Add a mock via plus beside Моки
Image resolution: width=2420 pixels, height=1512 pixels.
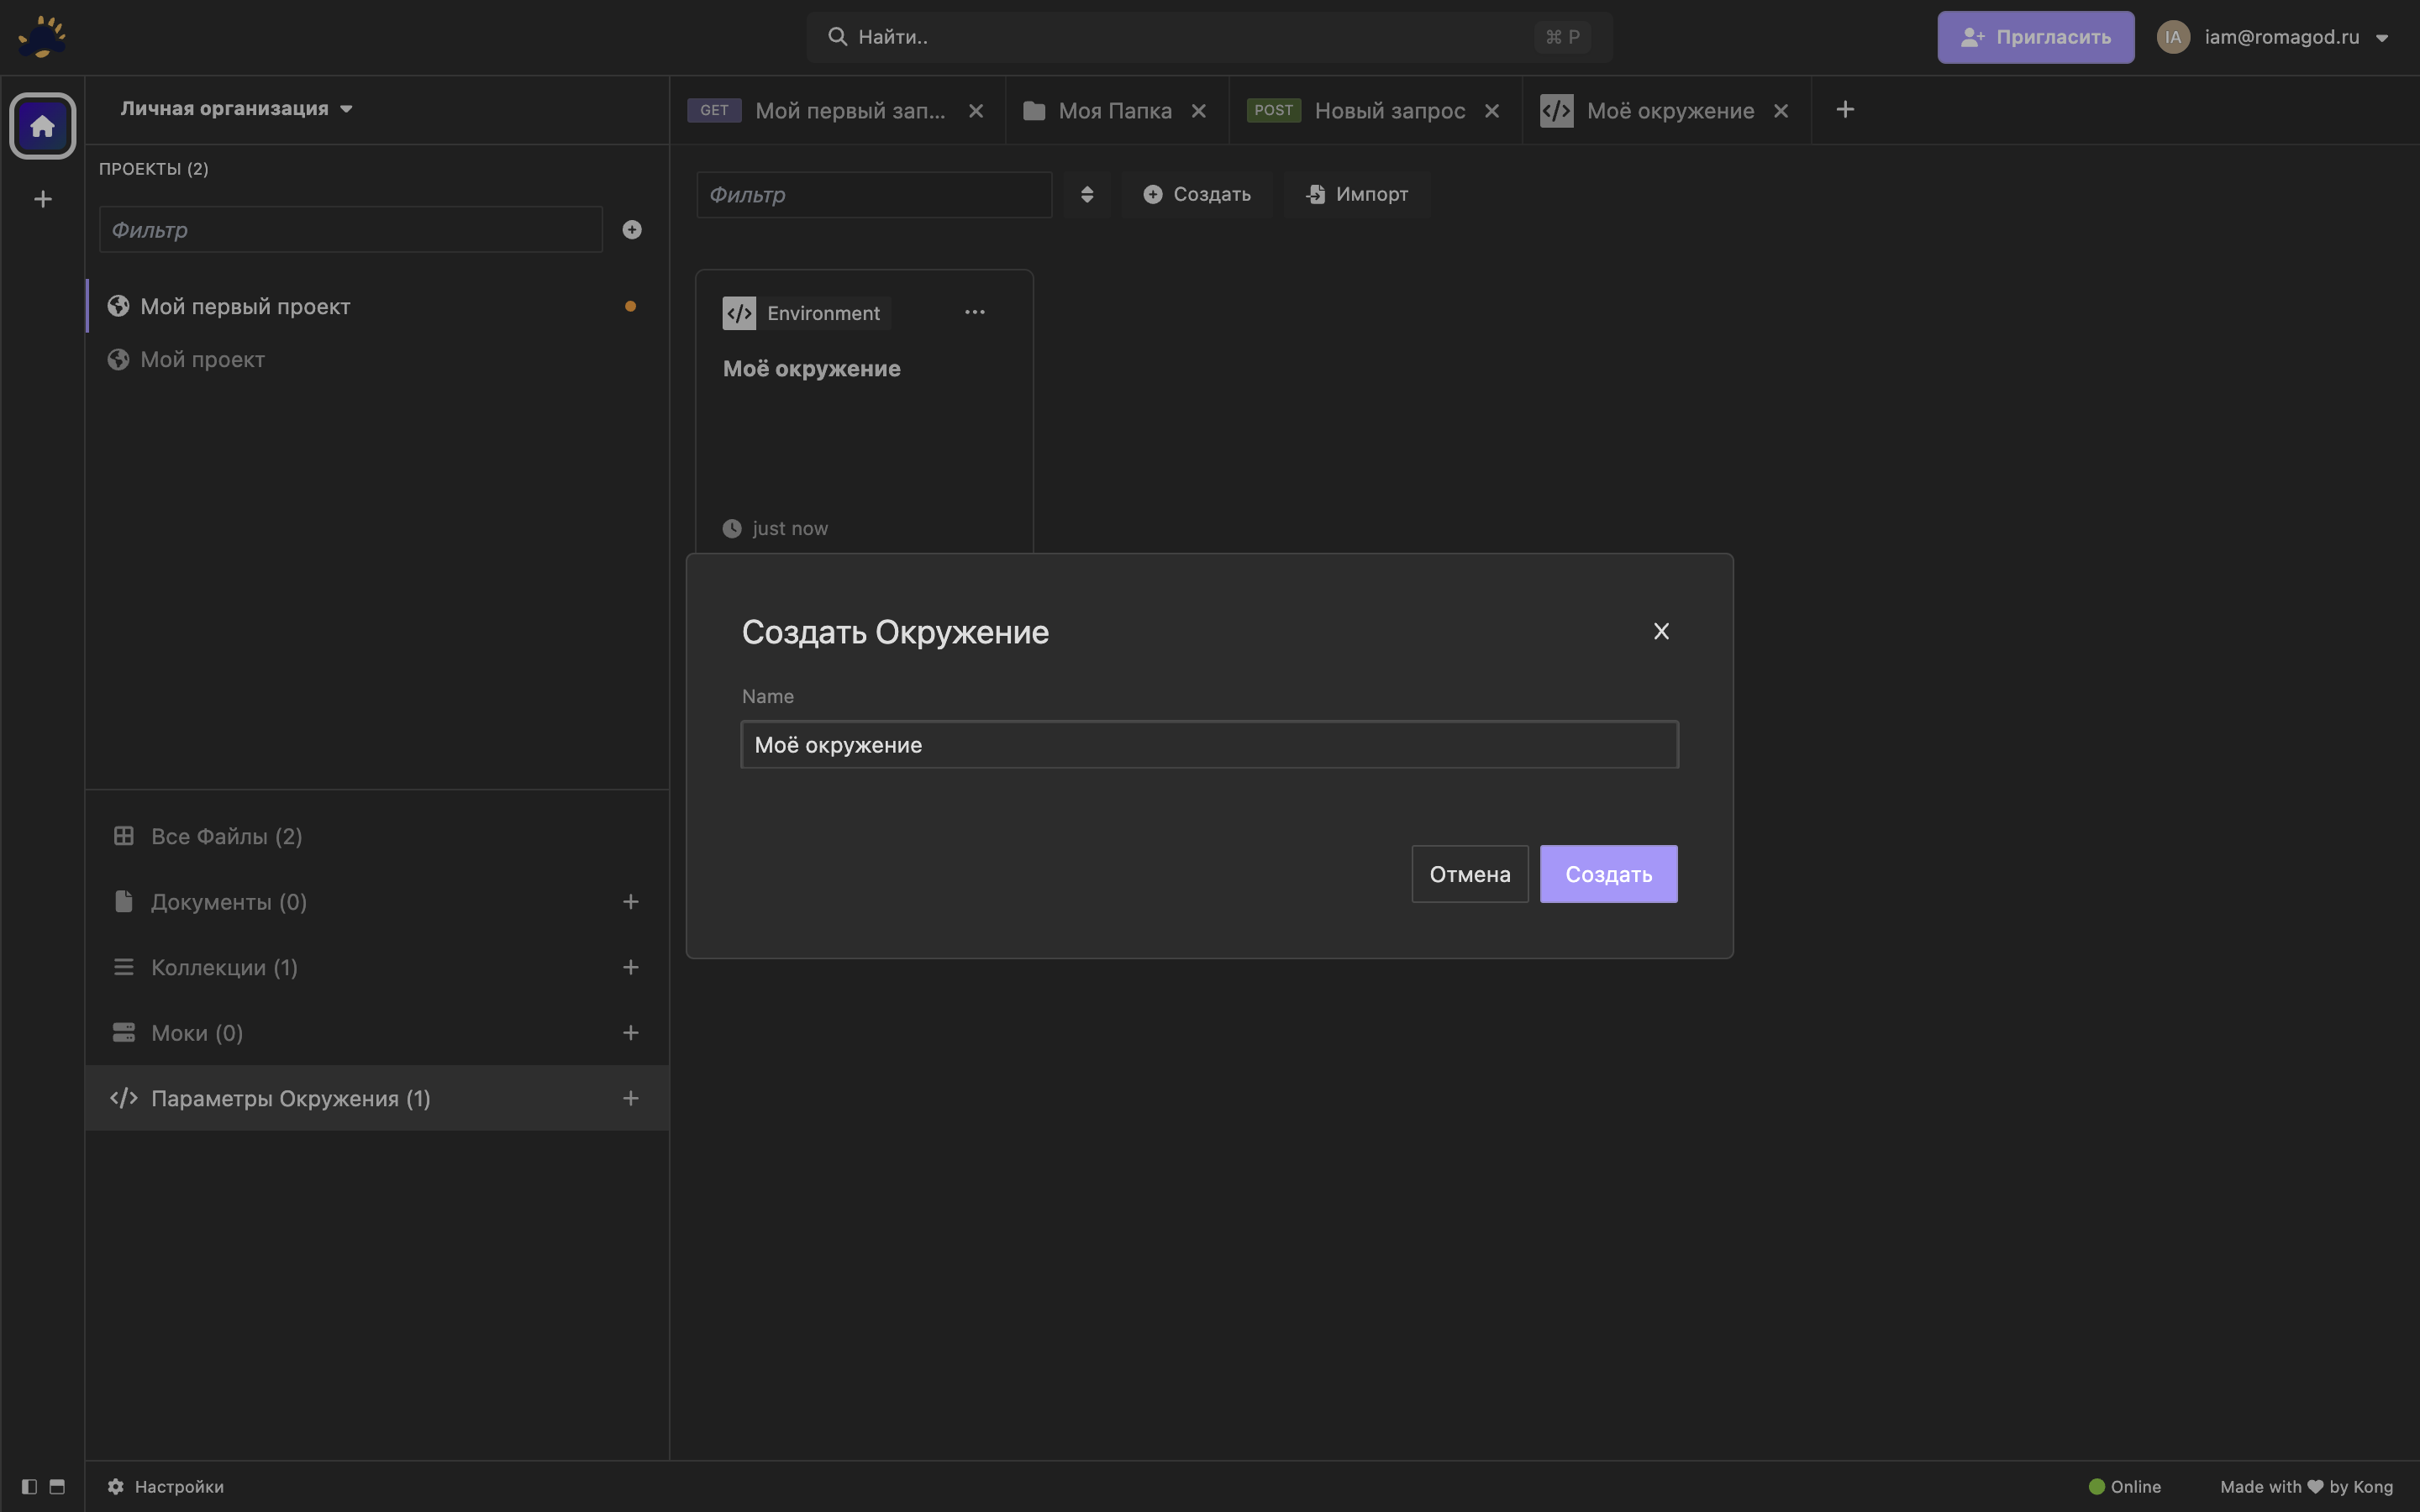(x=630, y=1032)
